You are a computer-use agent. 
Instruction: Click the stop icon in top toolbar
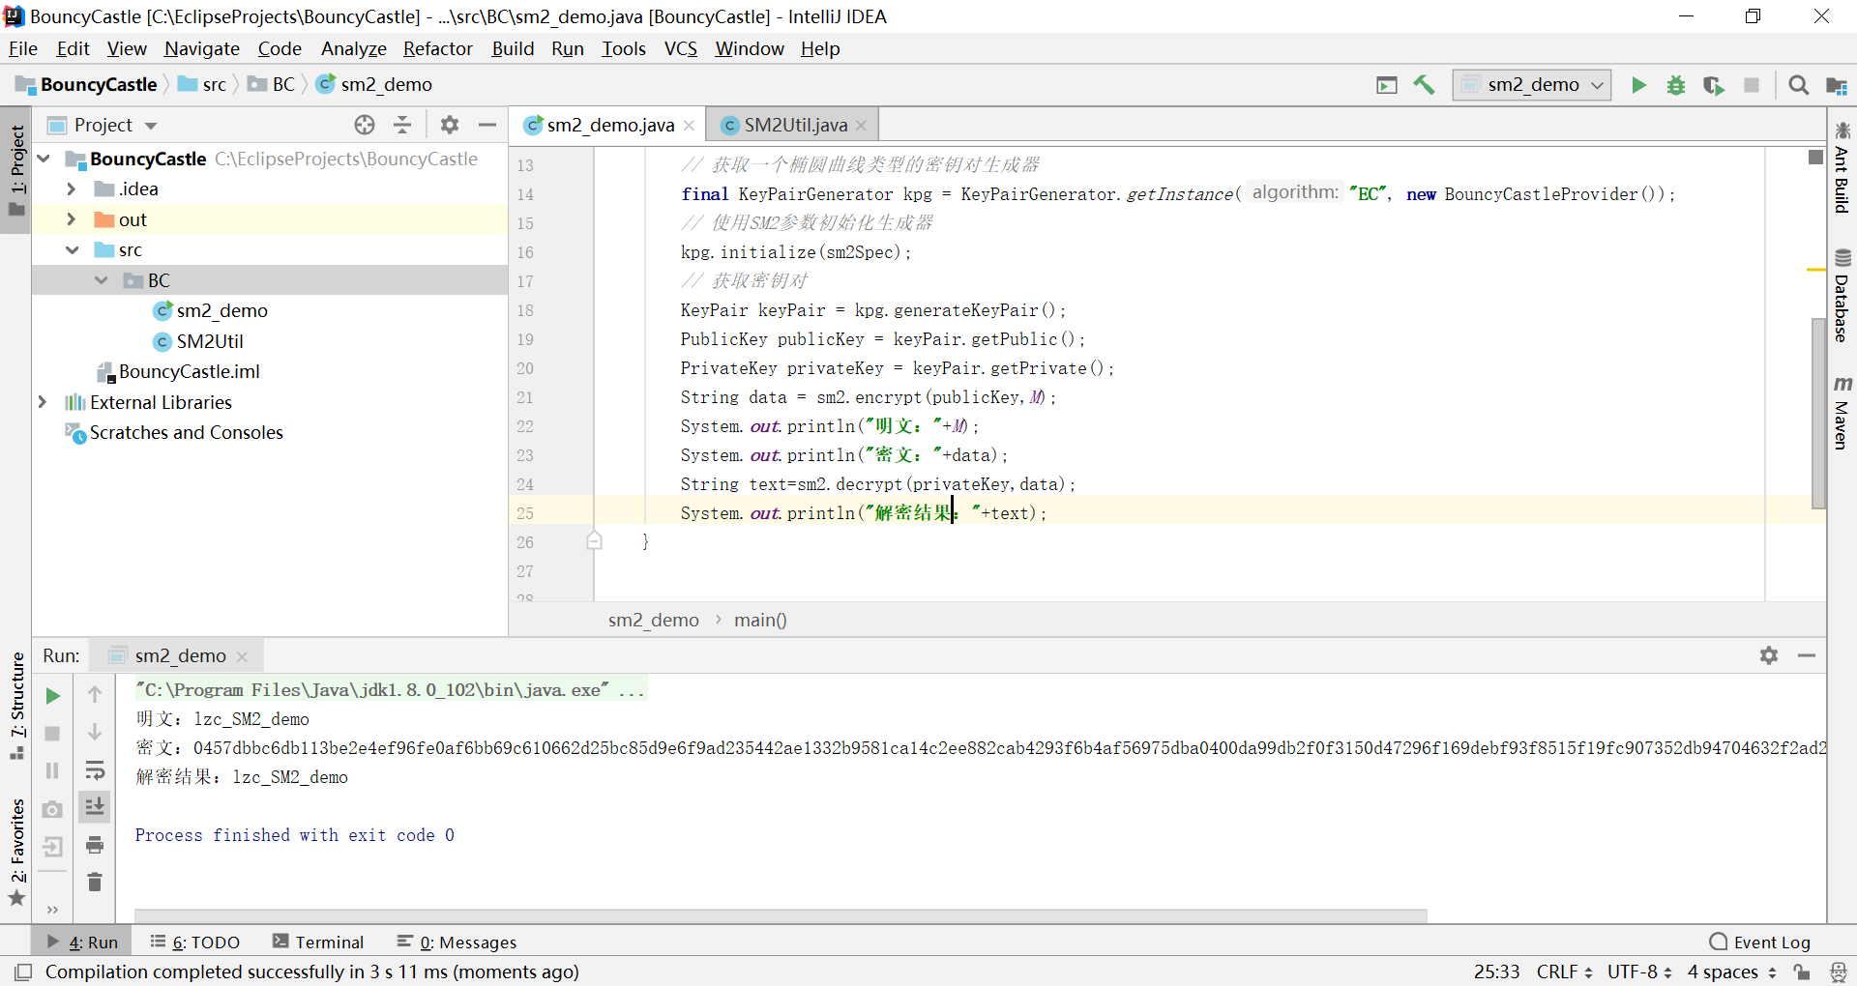(x=1752, y=85)
